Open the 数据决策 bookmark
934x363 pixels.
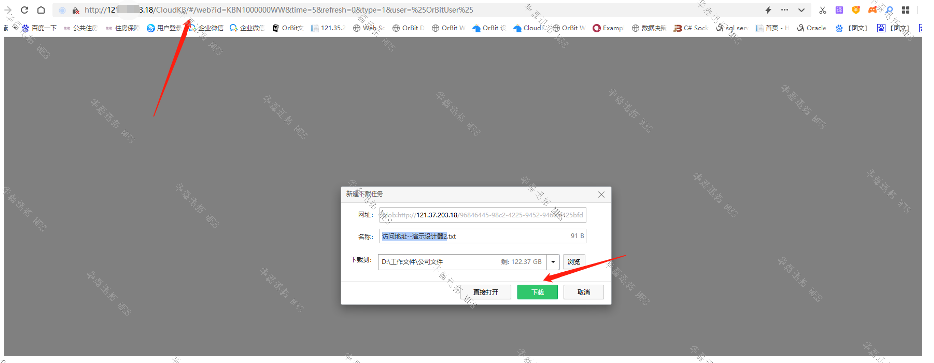pyautogui.click(x=649, y=28)
